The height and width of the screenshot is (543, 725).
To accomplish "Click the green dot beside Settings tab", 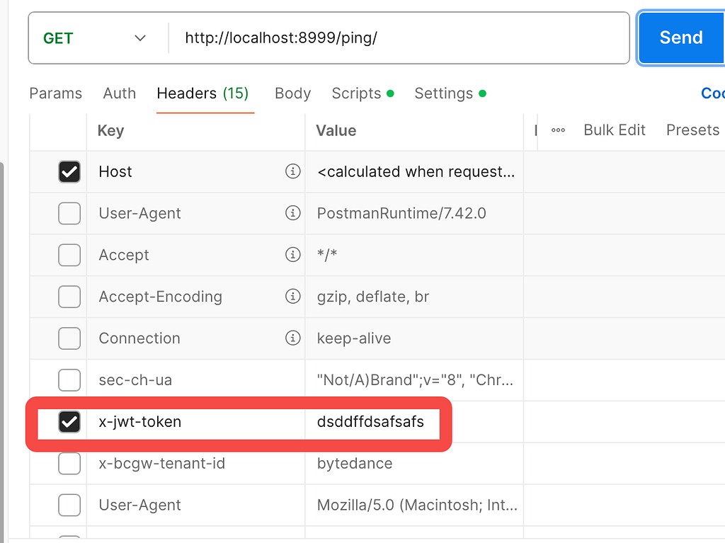I will coord(483,93).
